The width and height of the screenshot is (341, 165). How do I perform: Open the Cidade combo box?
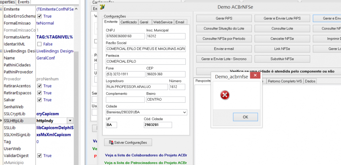pyautogui.click(x=184, y=112)
